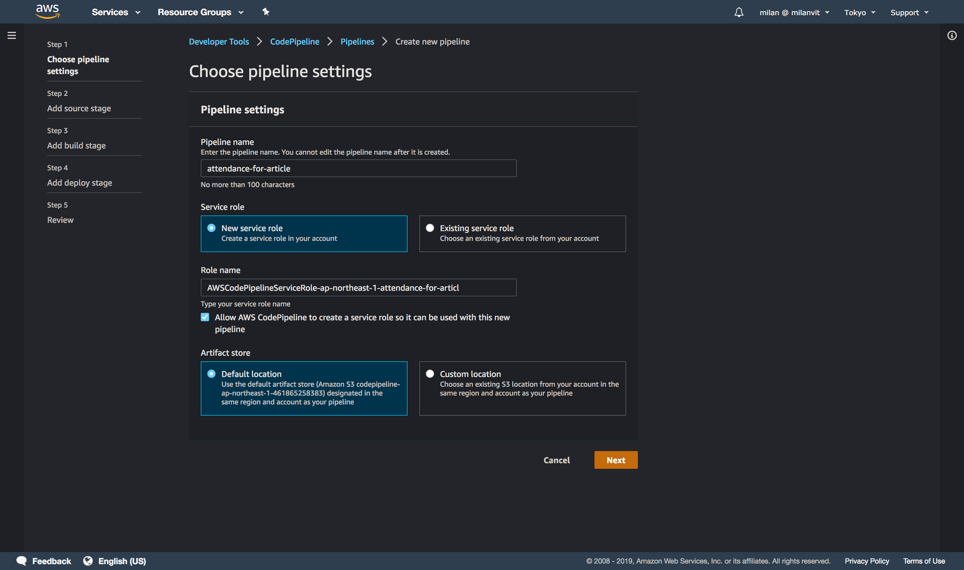The width and height of the screenshot is (964, 570).
Task: Click the bell notification icon
Action: coord(739,12)
